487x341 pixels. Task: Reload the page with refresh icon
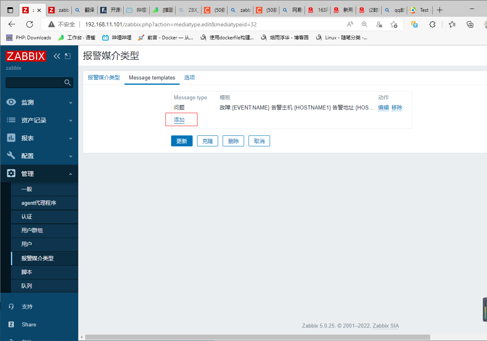pyautogui.click(x=30, y=24)
